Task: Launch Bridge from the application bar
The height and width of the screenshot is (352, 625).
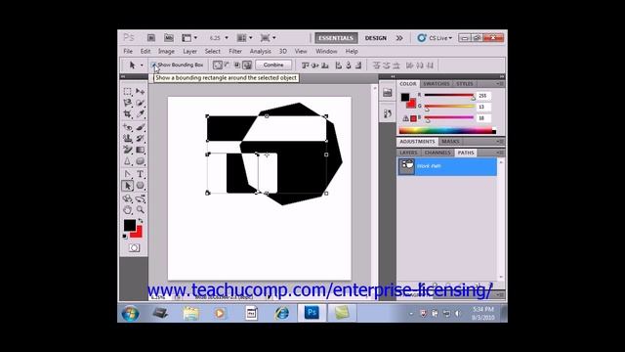Action: 151,38
